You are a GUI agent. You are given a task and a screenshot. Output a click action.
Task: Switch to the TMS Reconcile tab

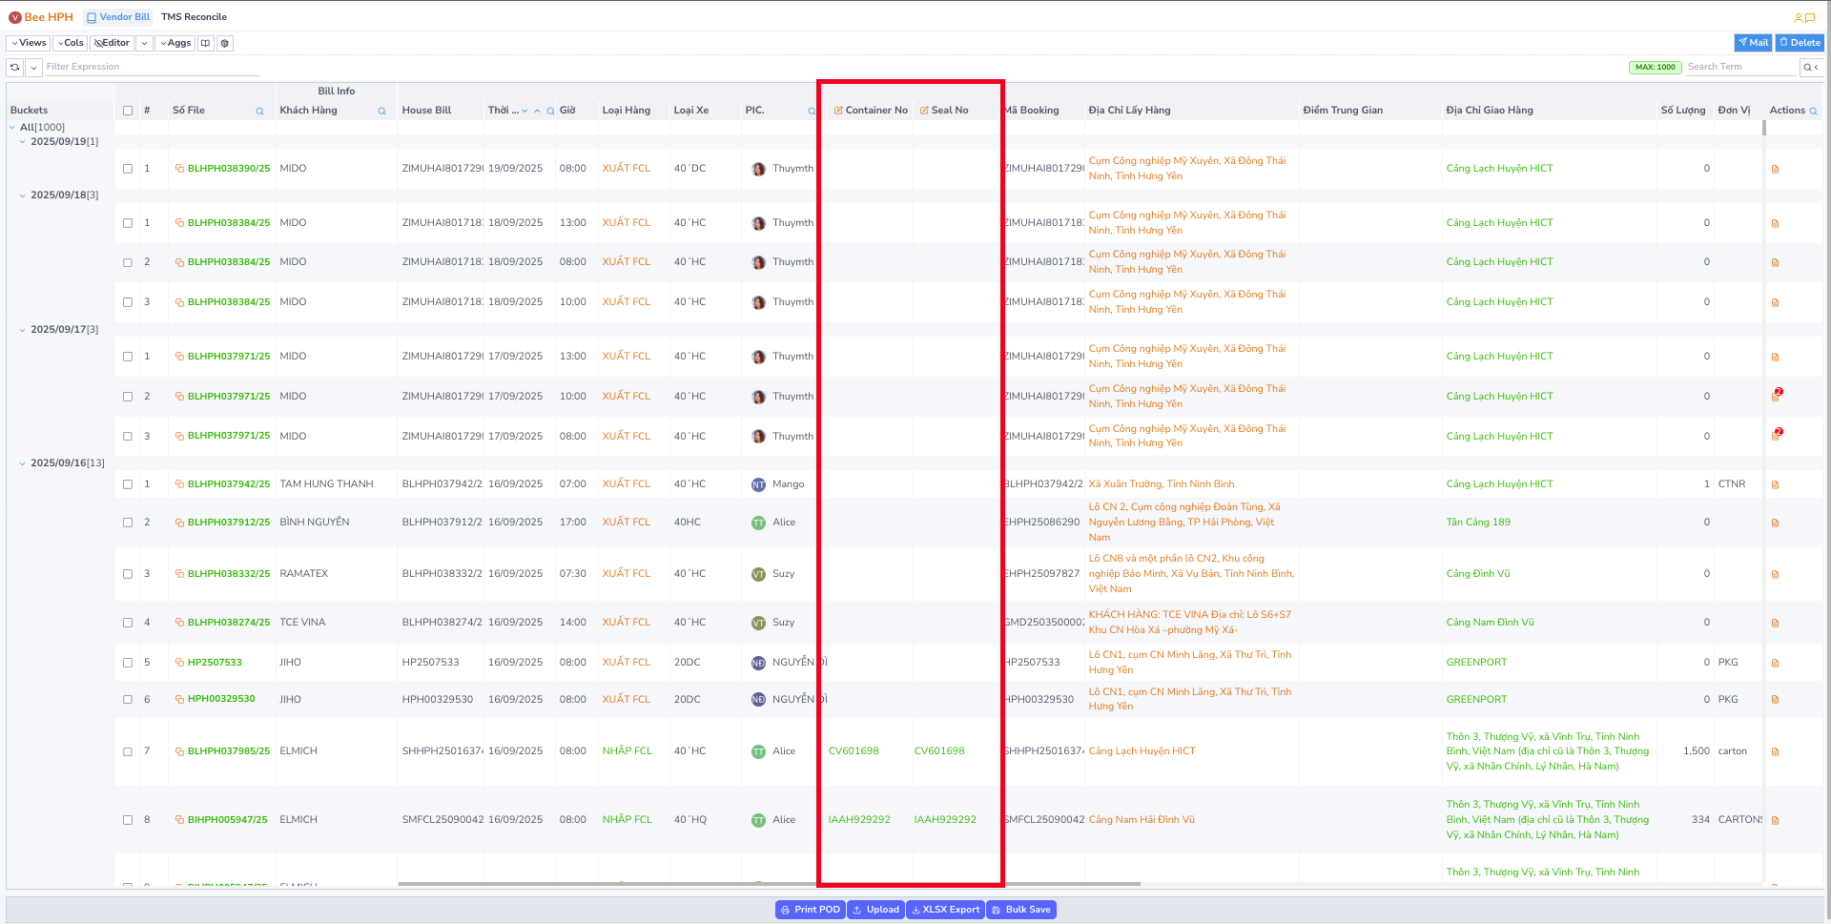click(x=194, y=17)
